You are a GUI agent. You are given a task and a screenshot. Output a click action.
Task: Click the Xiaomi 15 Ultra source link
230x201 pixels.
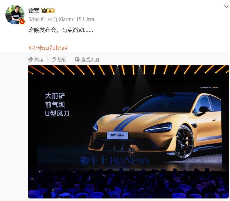click(x=76, y=19)
